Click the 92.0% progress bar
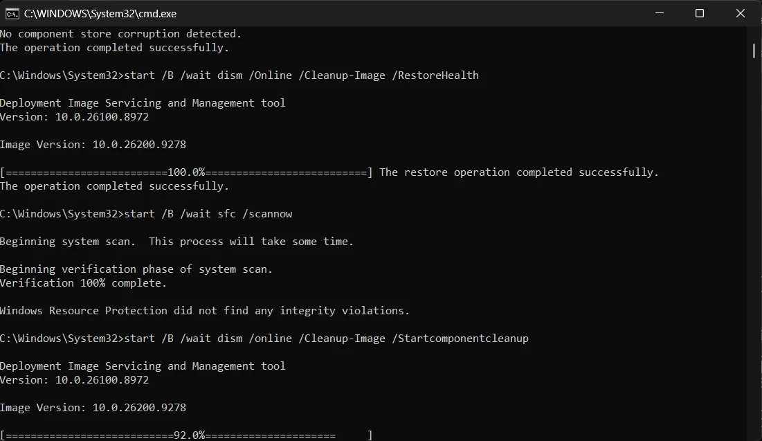Screen dimensions: 762x441 pos(186,435)
